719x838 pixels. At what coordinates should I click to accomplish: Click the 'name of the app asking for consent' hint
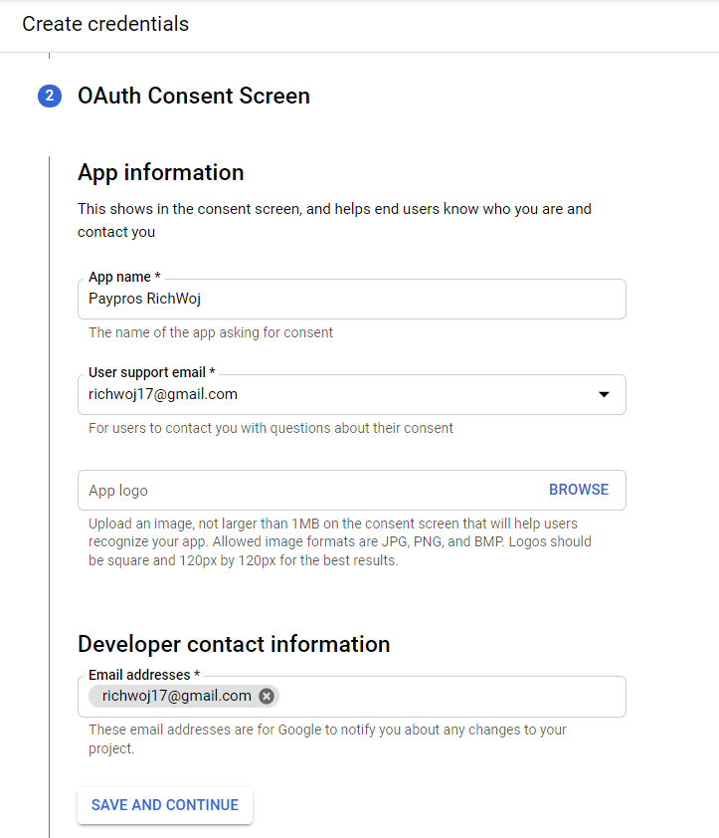click(x=211, y=332)
